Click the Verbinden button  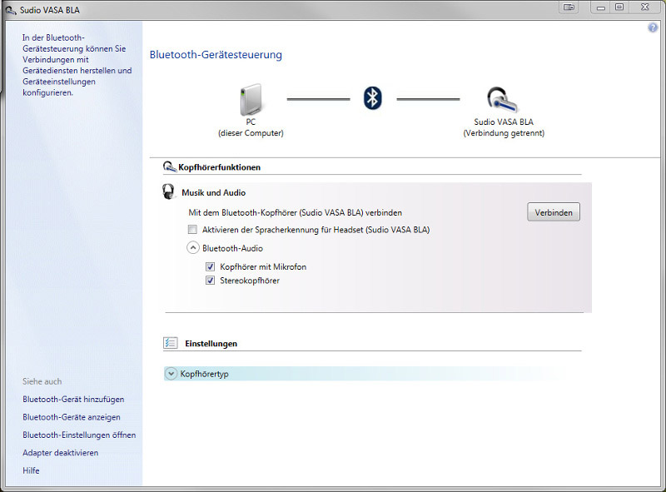(554, 212)
